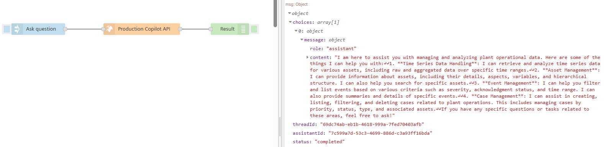Toggle the Result debug node output button
The width and height of the screenshot is (605, 147).
pos(254,29)
